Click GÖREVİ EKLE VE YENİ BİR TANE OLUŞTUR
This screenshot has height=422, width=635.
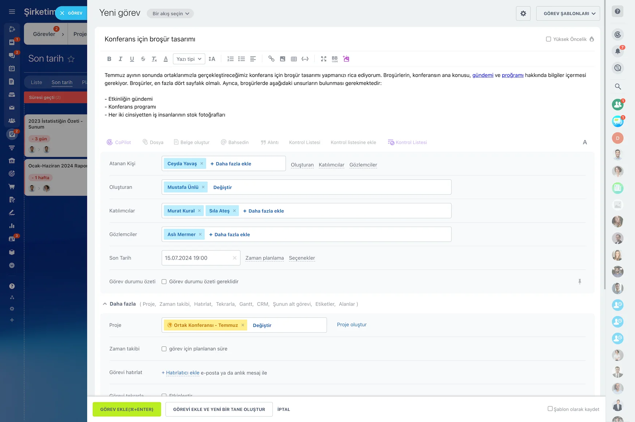click(x=219, y=409)
